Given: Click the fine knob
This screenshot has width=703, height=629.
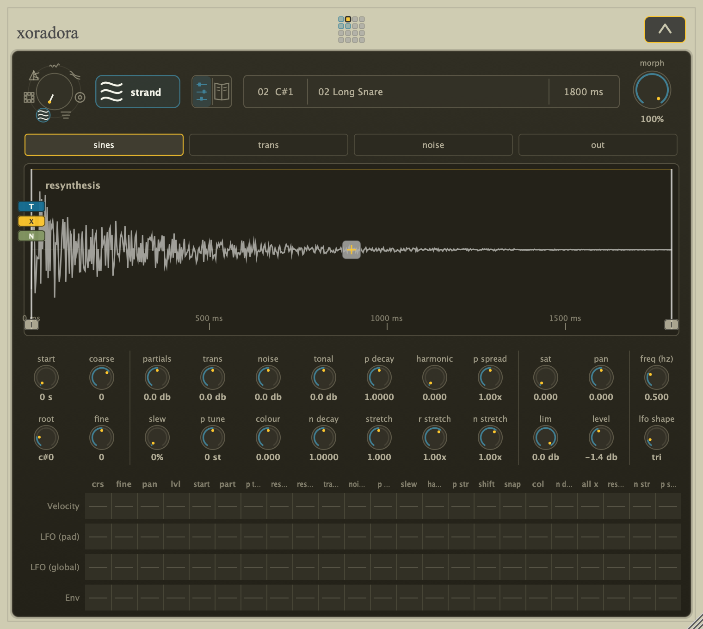Looking at the screenshot, I should click(102, 438).
